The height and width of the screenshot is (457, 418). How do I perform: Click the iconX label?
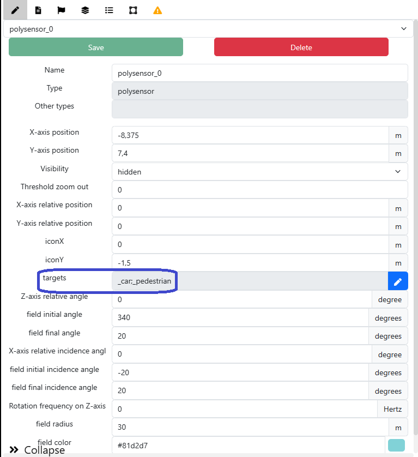point(54,241)
